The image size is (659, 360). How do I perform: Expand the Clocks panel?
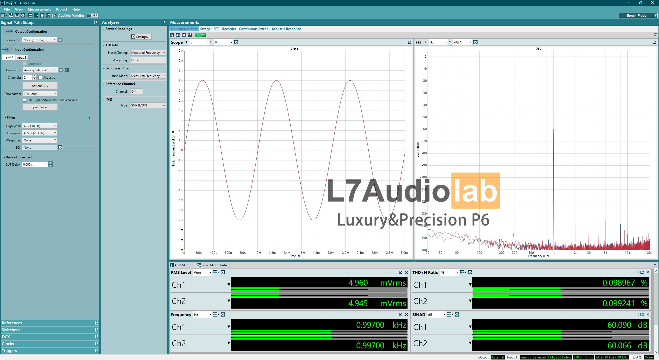coord(49,344)
